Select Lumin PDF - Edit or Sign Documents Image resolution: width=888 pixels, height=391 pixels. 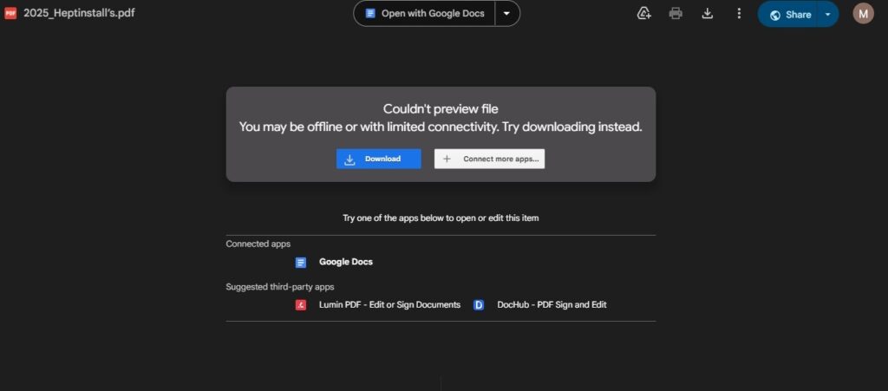(389, 305)
